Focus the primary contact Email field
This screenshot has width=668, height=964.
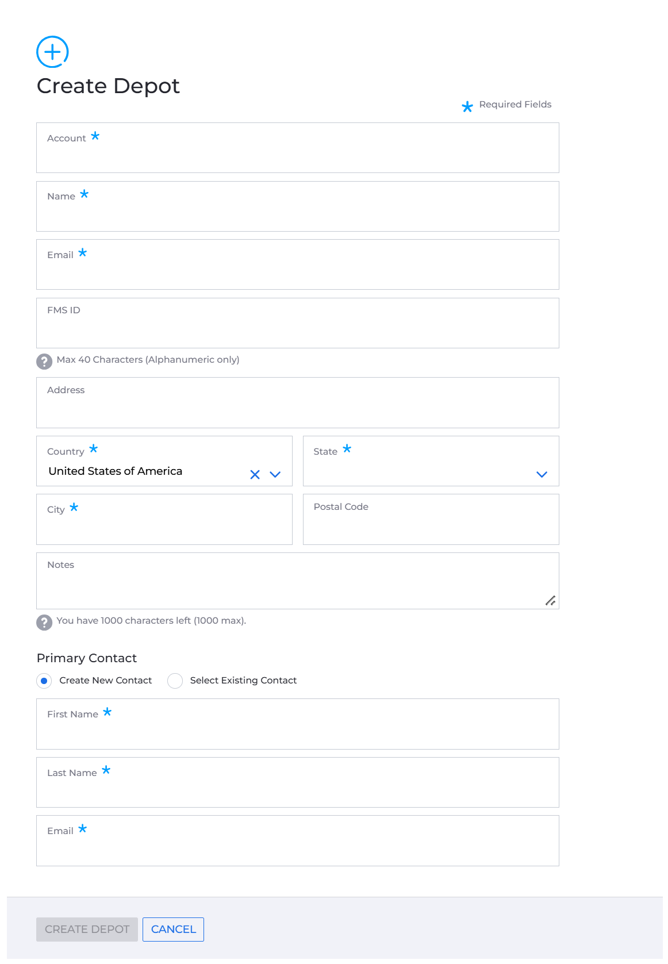[x=298, y=840]
